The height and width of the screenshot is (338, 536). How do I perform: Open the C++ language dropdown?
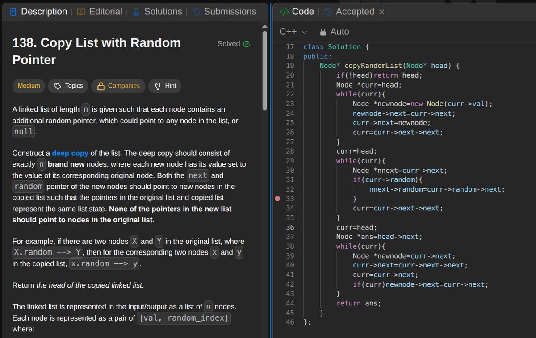click(x=293, y=32)
